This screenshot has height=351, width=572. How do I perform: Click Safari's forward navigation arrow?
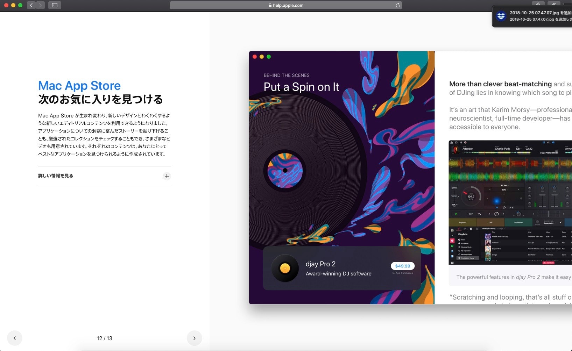tap(40, 5)
